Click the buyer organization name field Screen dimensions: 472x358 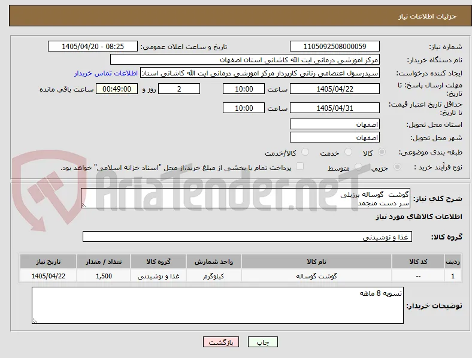coord(245,59)
